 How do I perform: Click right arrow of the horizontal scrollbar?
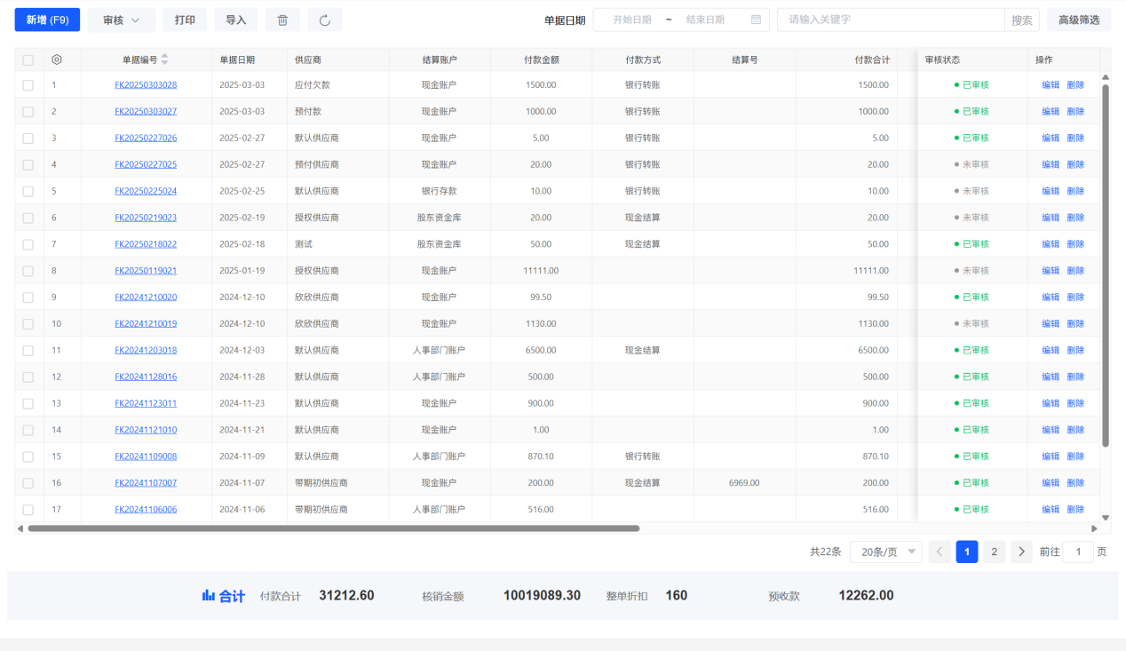1094,528
